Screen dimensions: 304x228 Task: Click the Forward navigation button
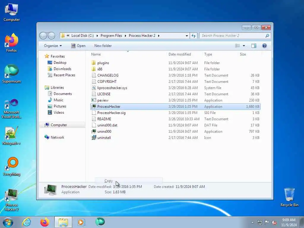click(51, 36)
